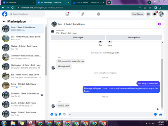This screenshot has height=126, width=168.
Task: Open the Chrome profile icon
Action: coord(160,8)
